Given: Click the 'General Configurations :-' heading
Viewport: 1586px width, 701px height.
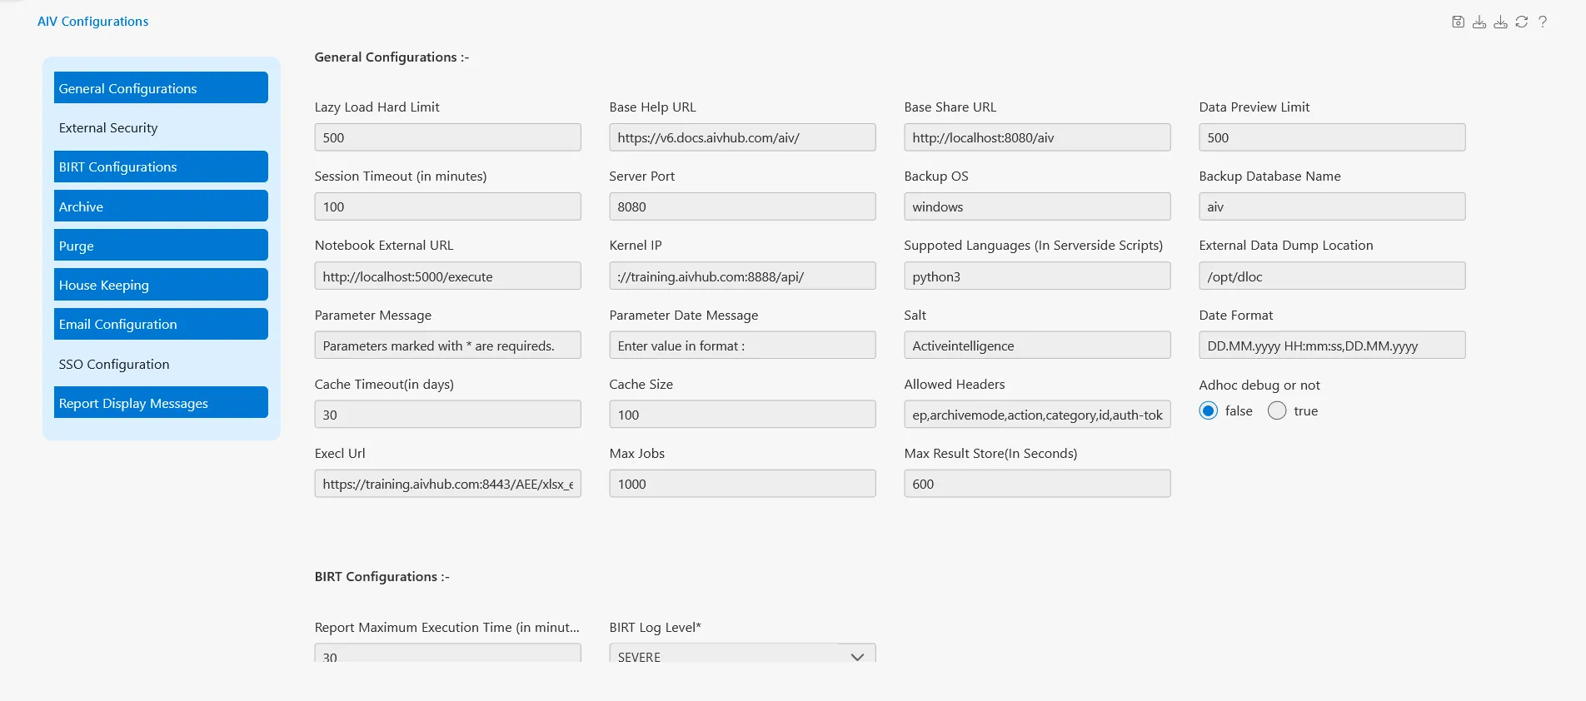Looking at the screenshot, I should (392, 57).
